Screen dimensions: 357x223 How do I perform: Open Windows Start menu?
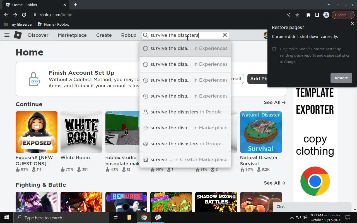click(7, 217)
